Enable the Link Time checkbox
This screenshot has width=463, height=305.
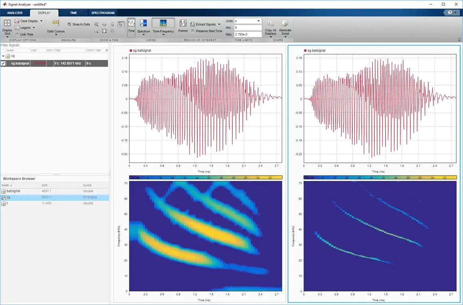[x=17, y=34]
